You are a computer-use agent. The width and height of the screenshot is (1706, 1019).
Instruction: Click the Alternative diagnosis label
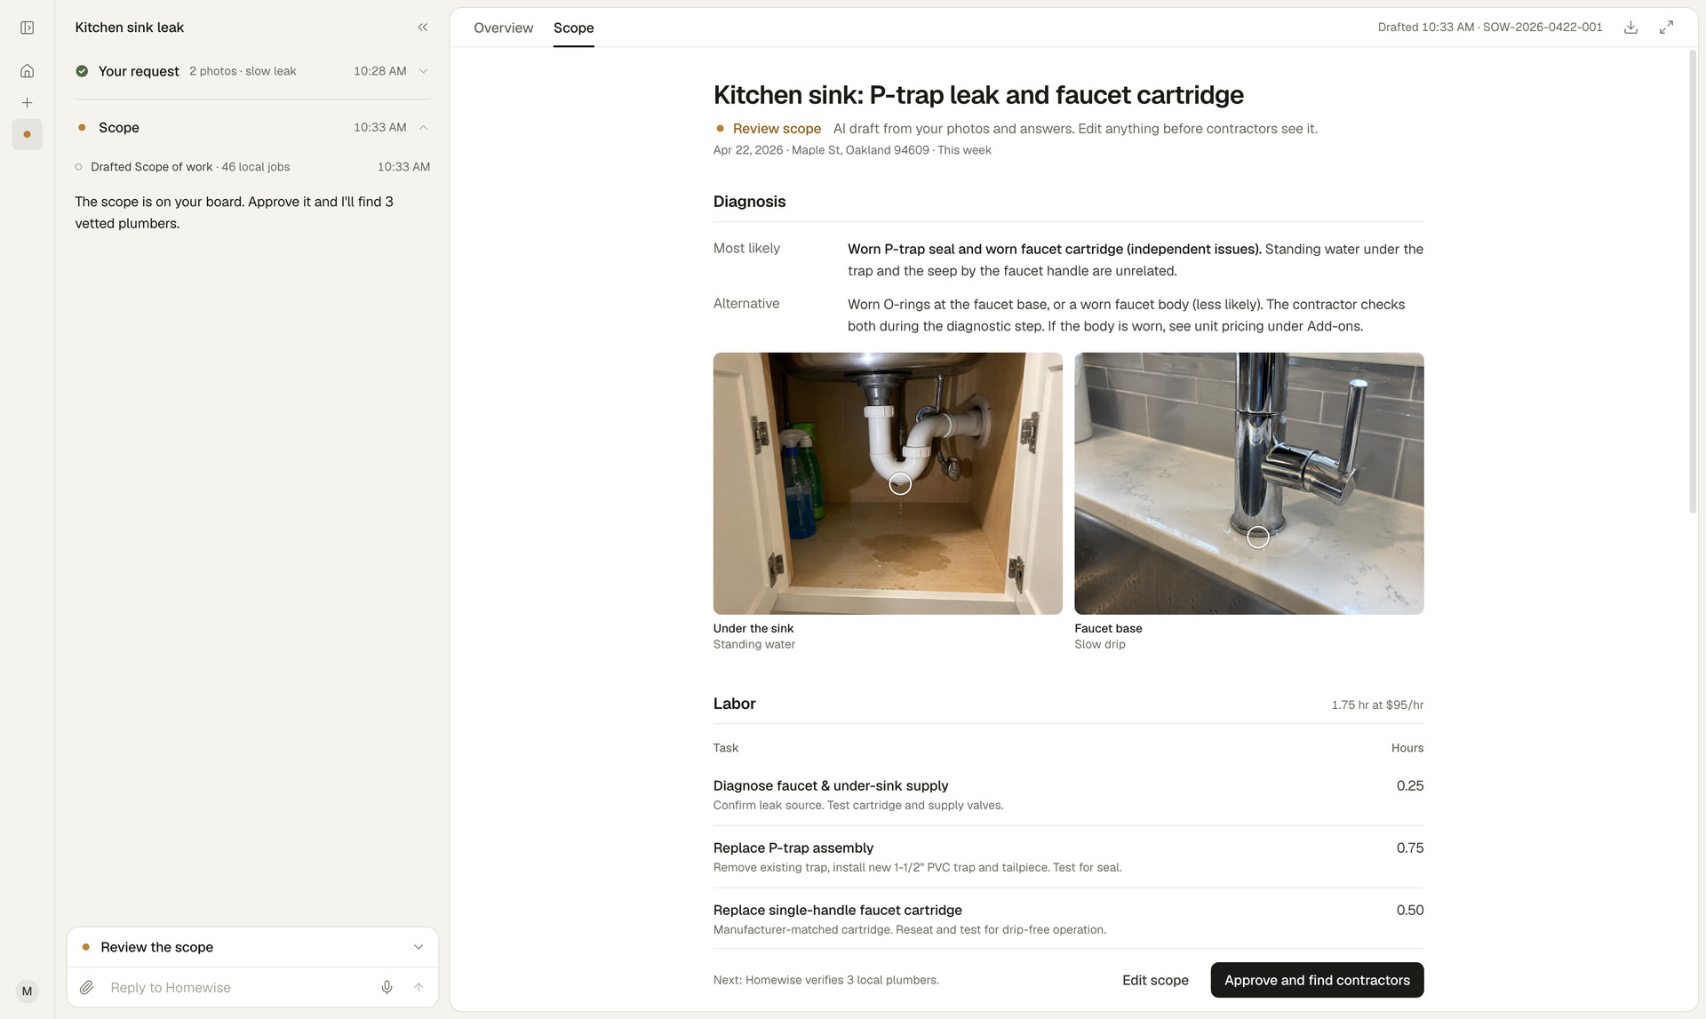click(x=746, y=304)
